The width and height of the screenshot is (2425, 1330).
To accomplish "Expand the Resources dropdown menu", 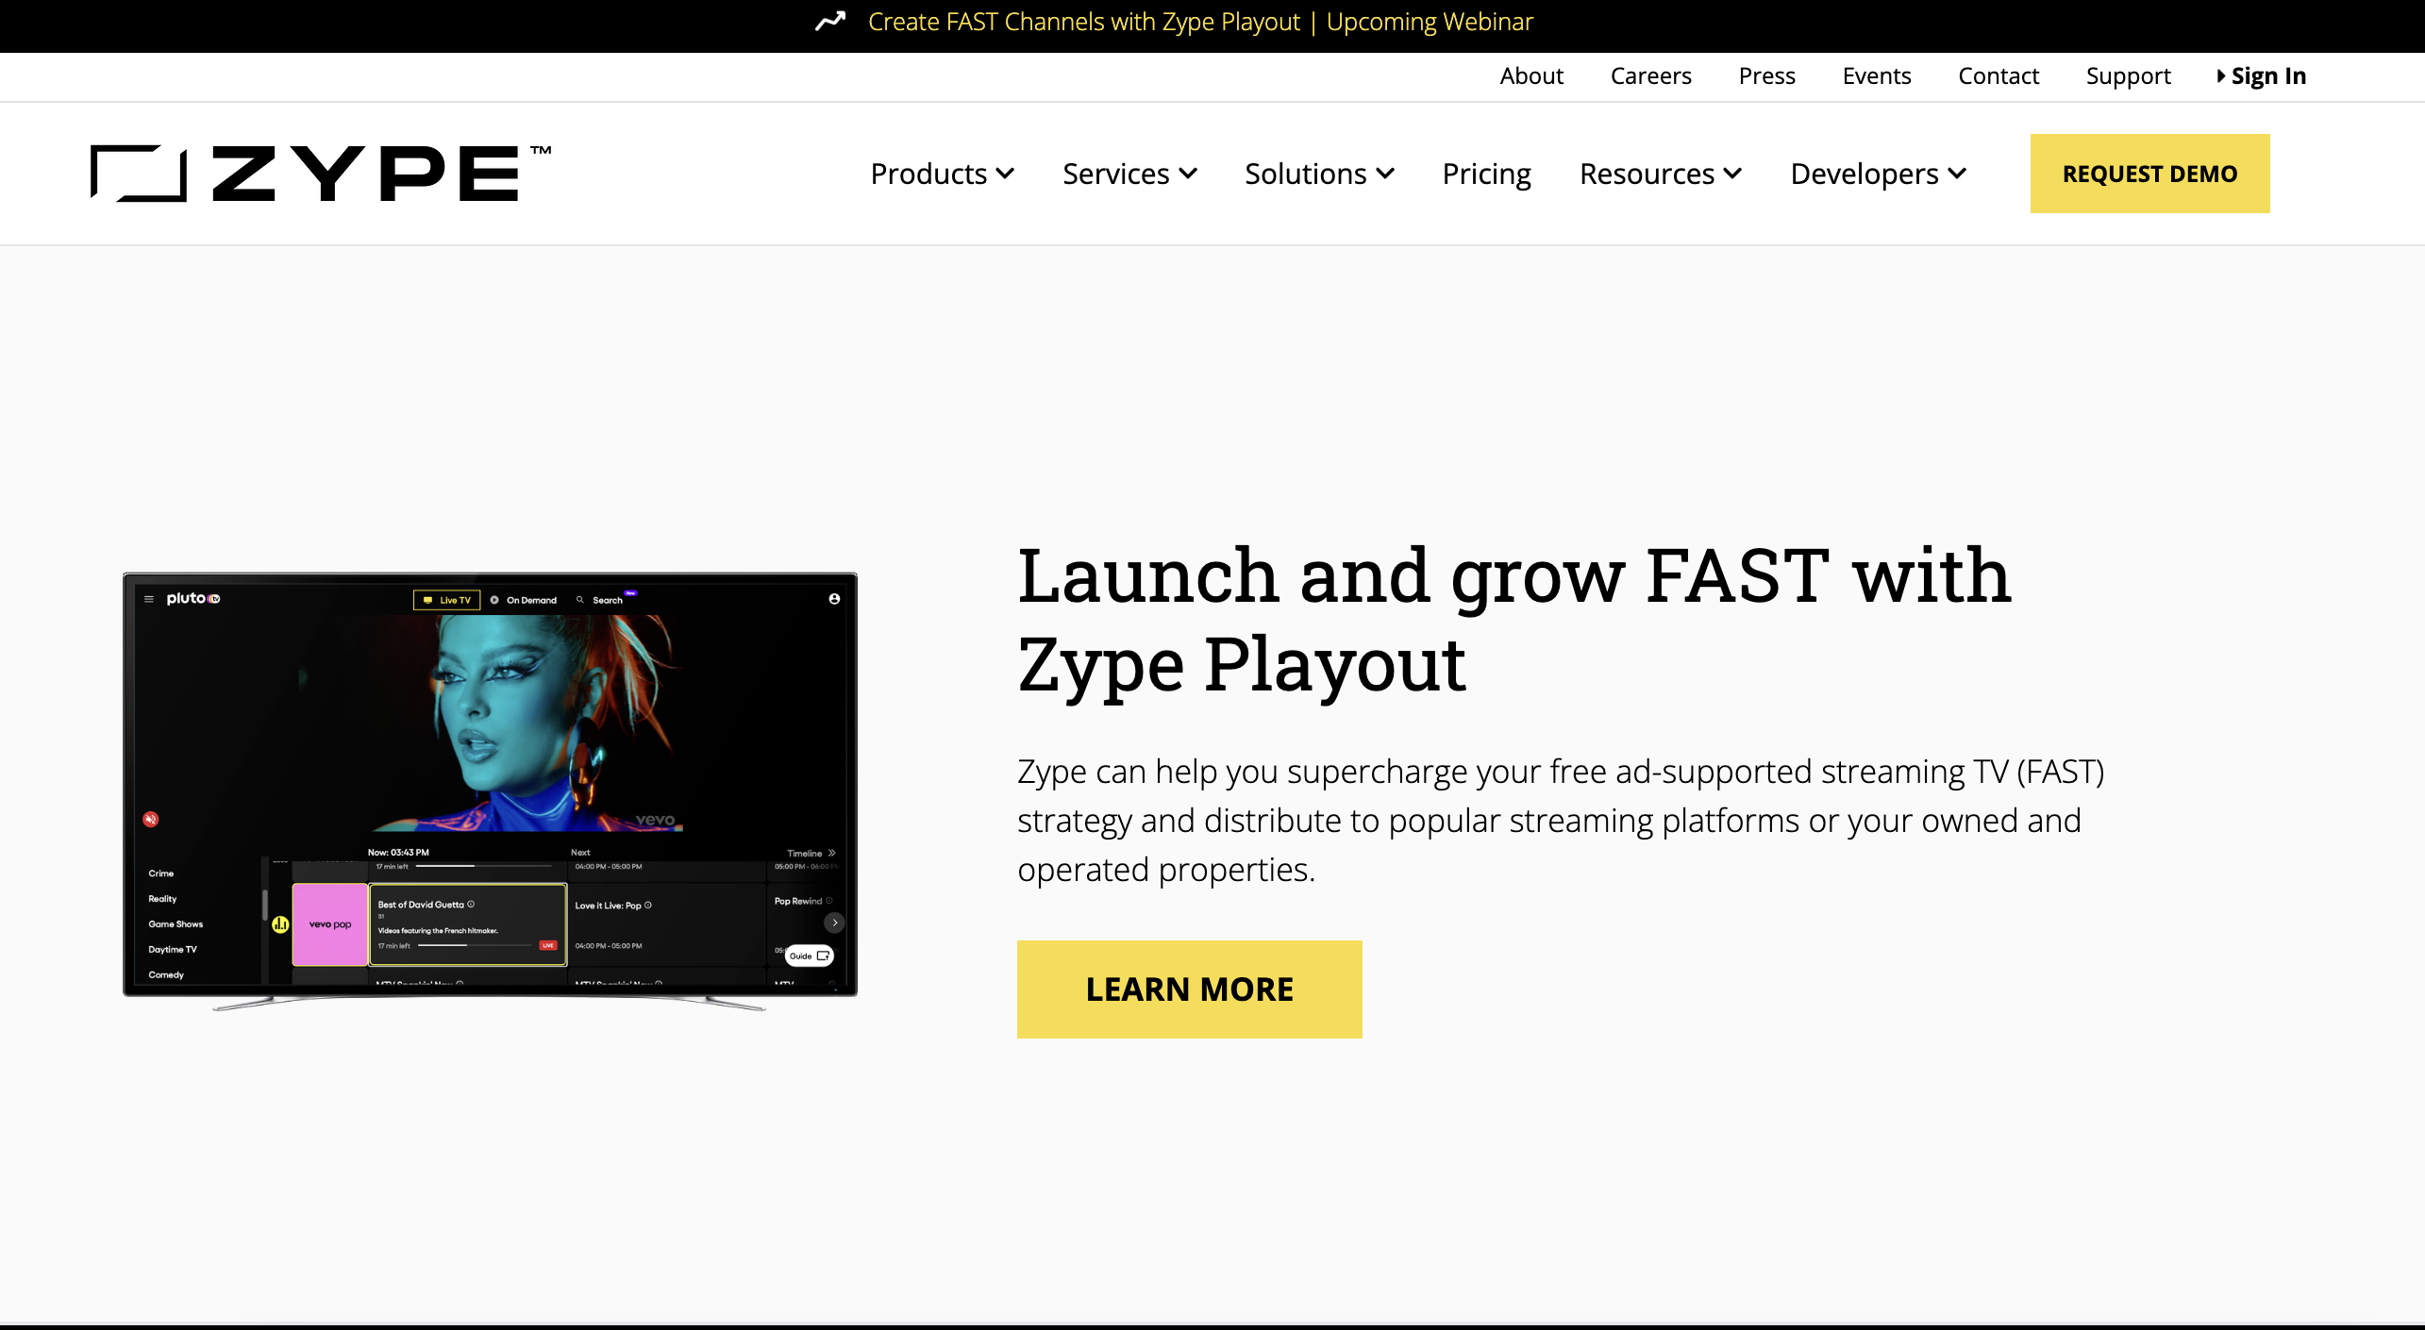I will tap(1661, 174).
